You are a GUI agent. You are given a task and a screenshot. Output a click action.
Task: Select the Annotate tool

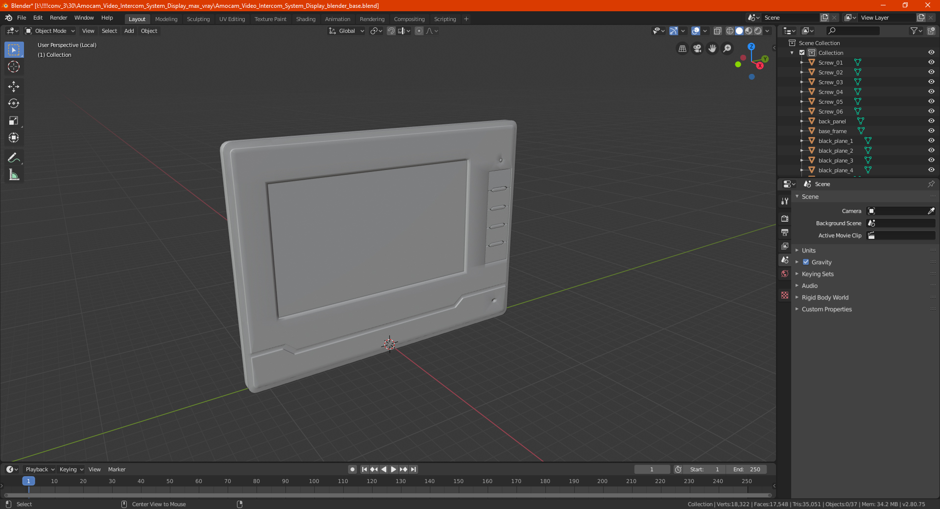click(x=14, y=158)
